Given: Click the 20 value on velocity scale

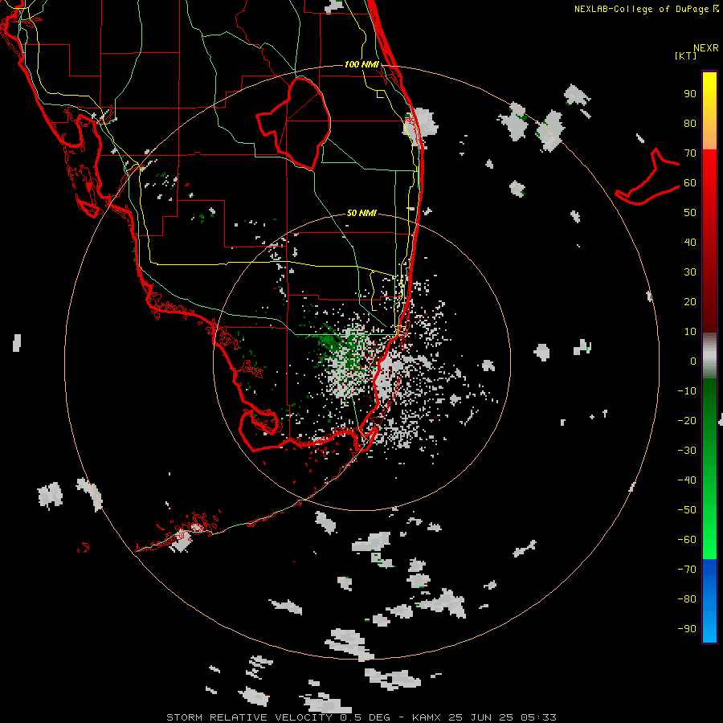Looking at the screenshot, I should click(x=690, y=301).
